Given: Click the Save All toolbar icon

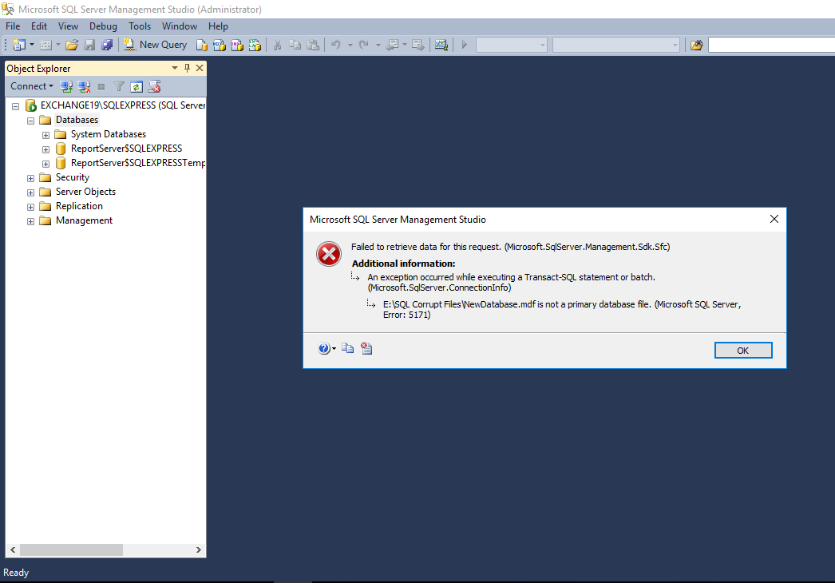Looking at the screenshot, I should [x=107, y=45].
